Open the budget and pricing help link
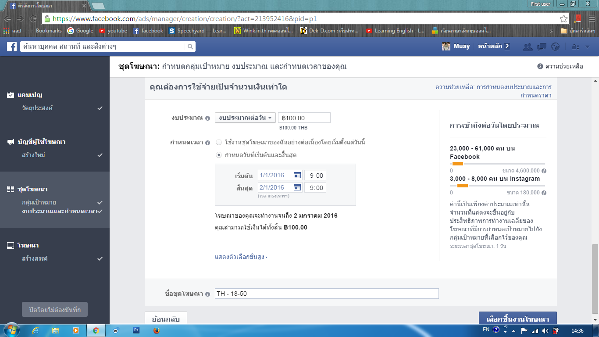This screenshot has height=337, width=599. [x=493, y=91]
